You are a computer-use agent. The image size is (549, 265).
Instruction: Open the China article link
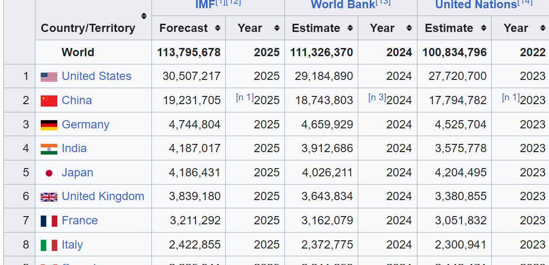tap(77, 100)
